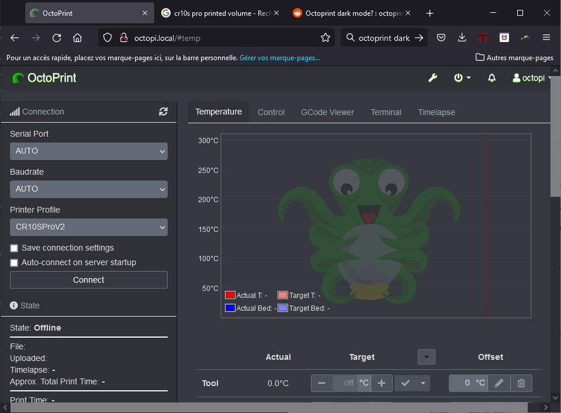Refresh the connection options
561x413 pixels.
click(x=163, y=112)
